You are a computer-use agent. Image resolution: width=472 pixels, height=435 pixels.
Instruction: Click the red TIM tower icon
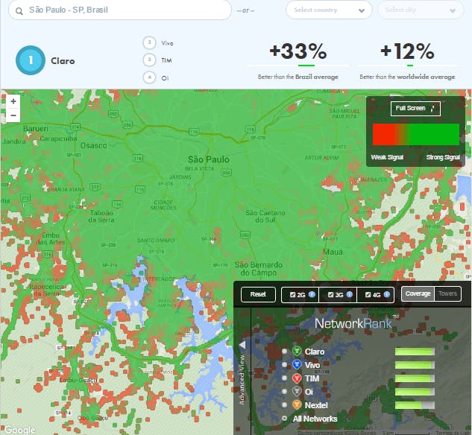(297, 378)
